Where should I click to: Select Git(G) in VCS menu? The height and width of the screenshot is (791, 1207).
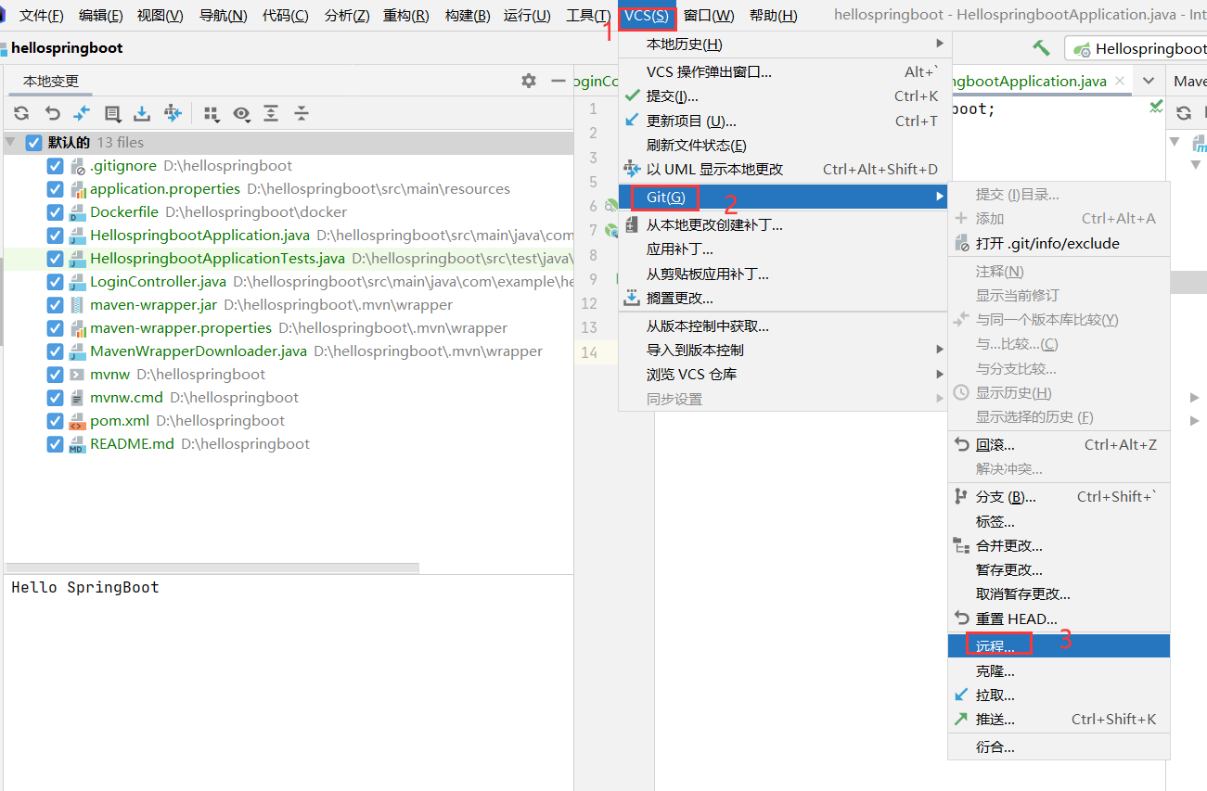pos(785,197)
